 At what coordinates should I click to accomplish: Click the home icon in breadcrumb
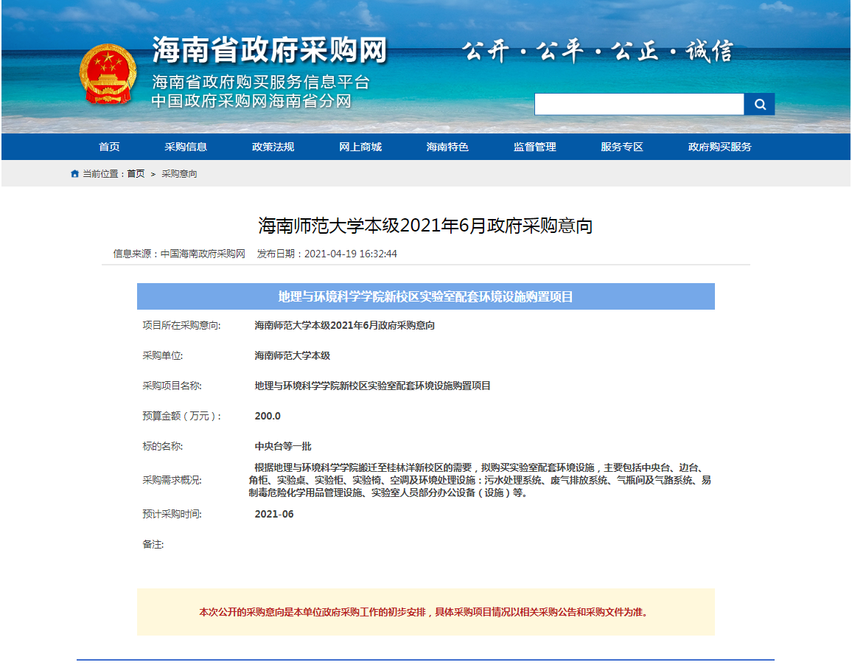[x=74, y=173]
